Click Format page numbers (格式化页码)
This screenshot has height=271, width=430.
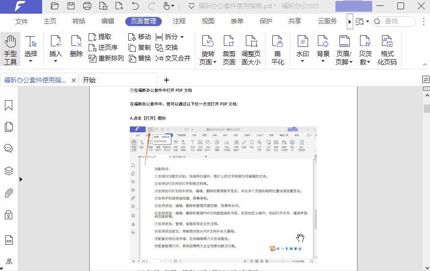[x=387, y=50]
